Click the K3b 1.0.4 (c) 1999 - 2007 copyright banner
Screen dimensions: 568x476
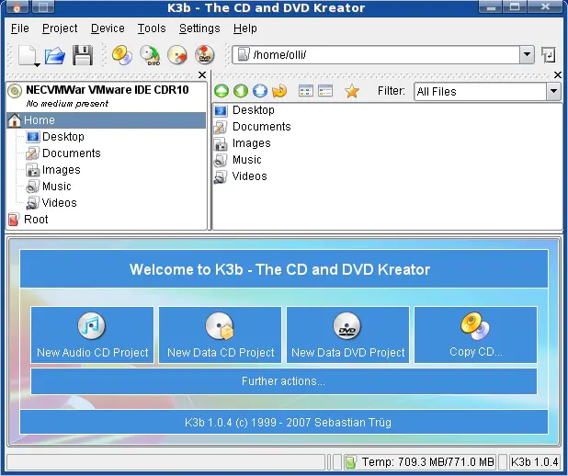[x=284, y=423]
